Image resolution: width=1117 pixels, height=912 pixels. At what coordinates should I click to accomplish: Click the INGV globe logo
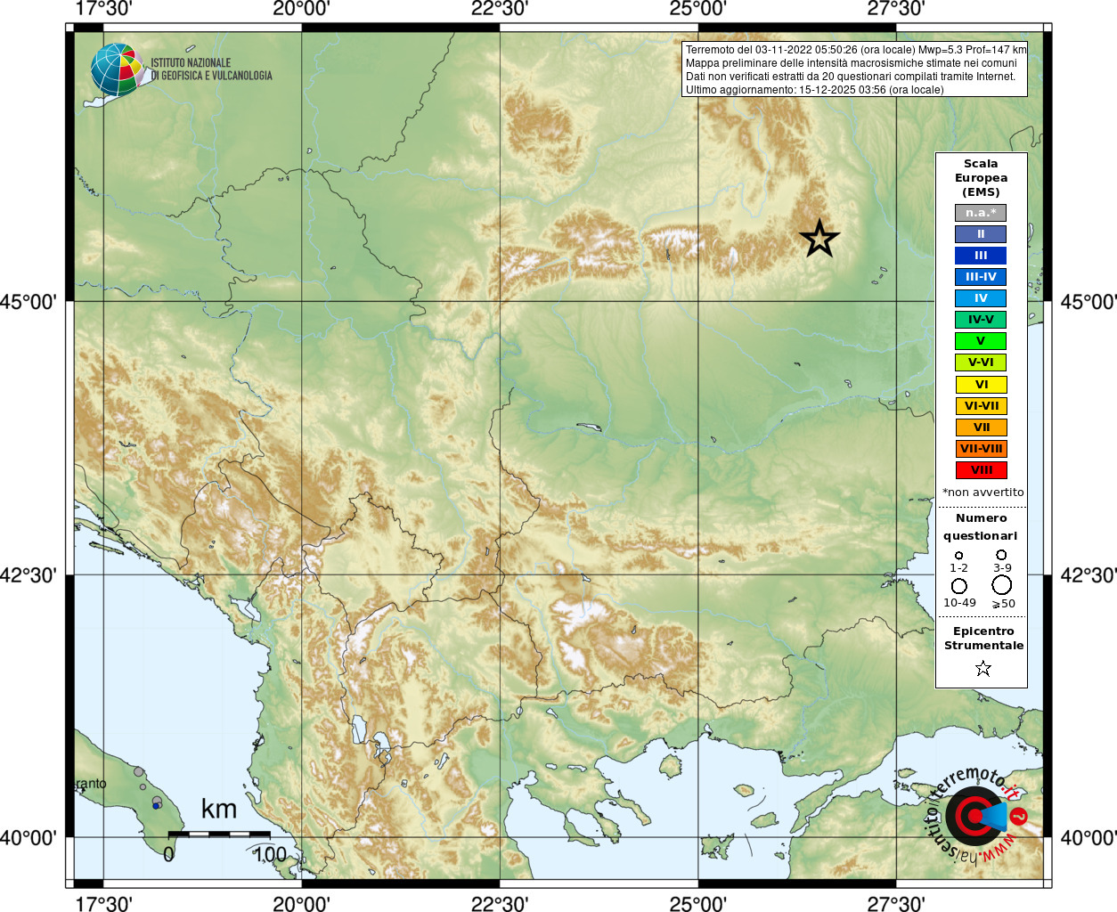click(x=117, y=69)
